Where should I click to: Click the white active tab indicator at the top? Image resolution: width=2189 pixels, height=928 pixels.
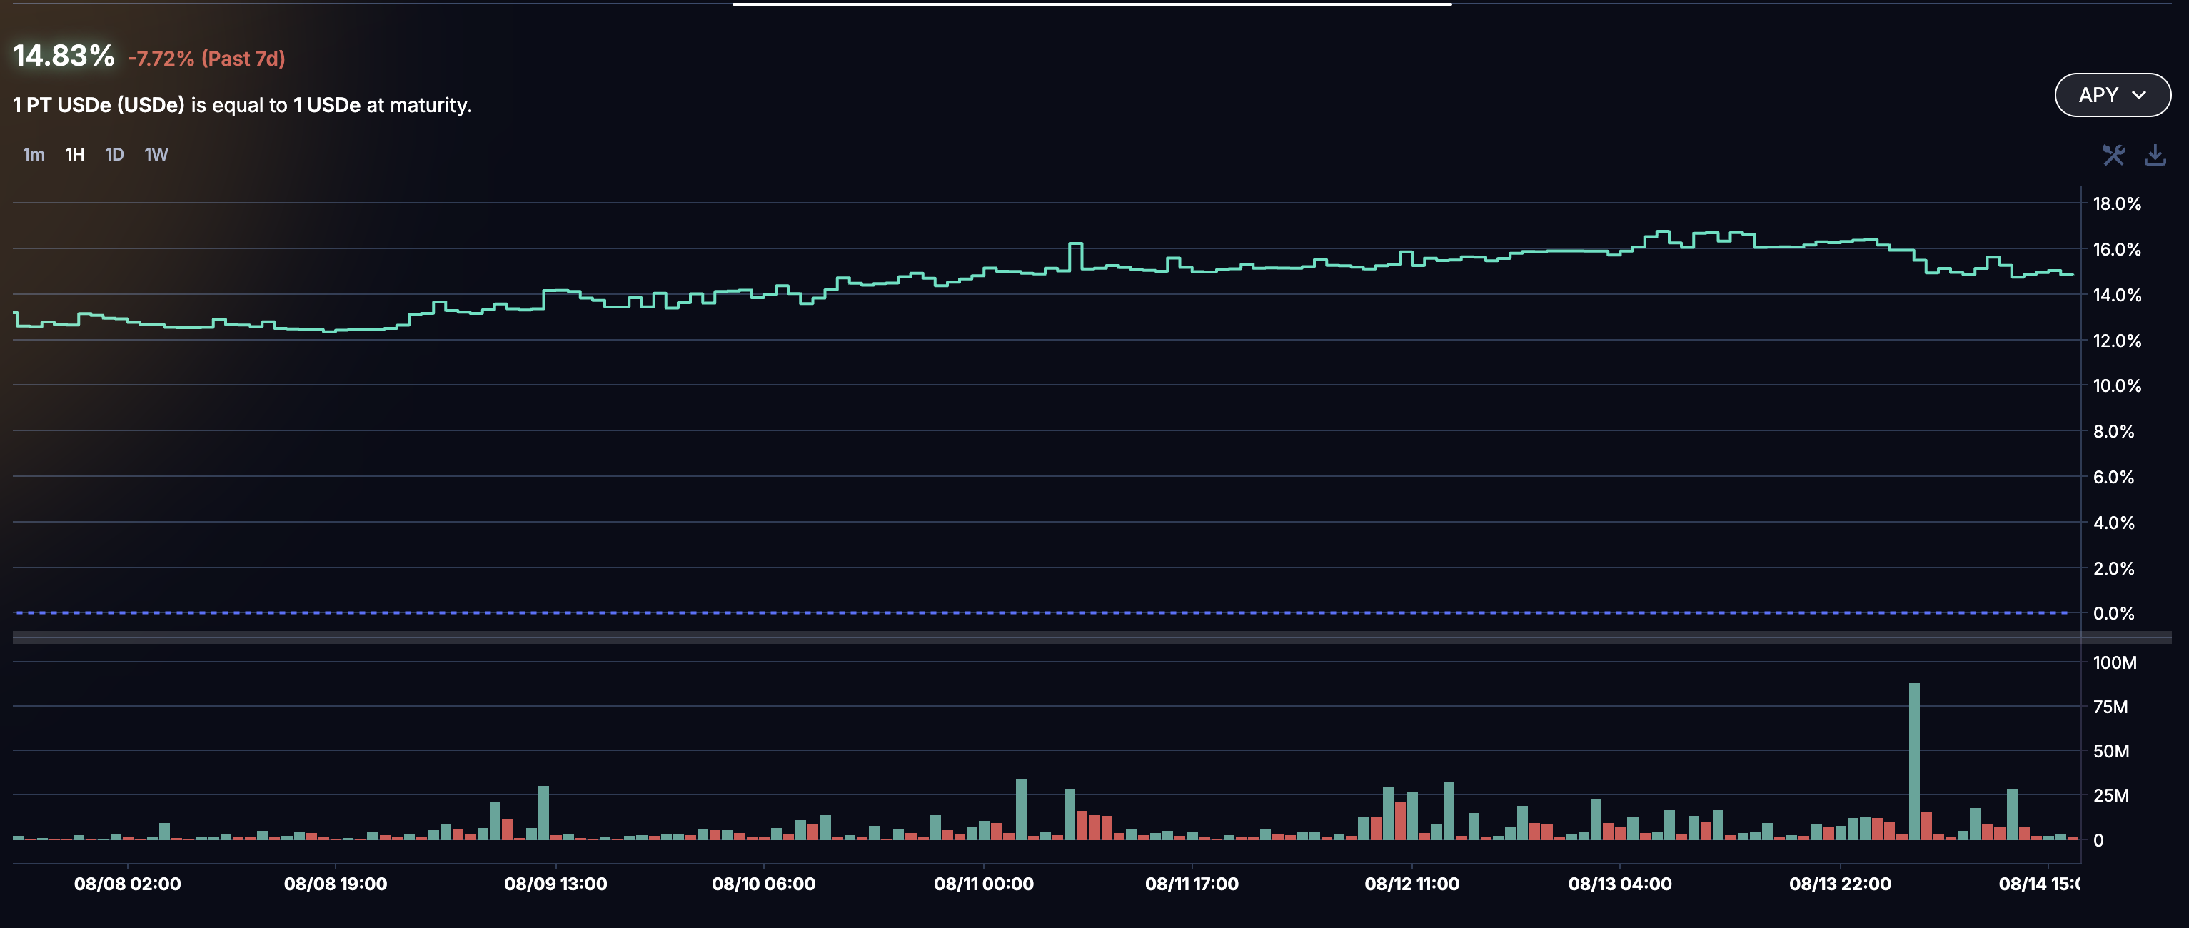click(x=1091, y=4)
